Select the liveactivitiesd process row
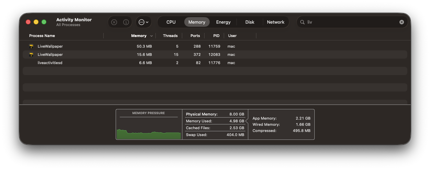 (215, 63)
